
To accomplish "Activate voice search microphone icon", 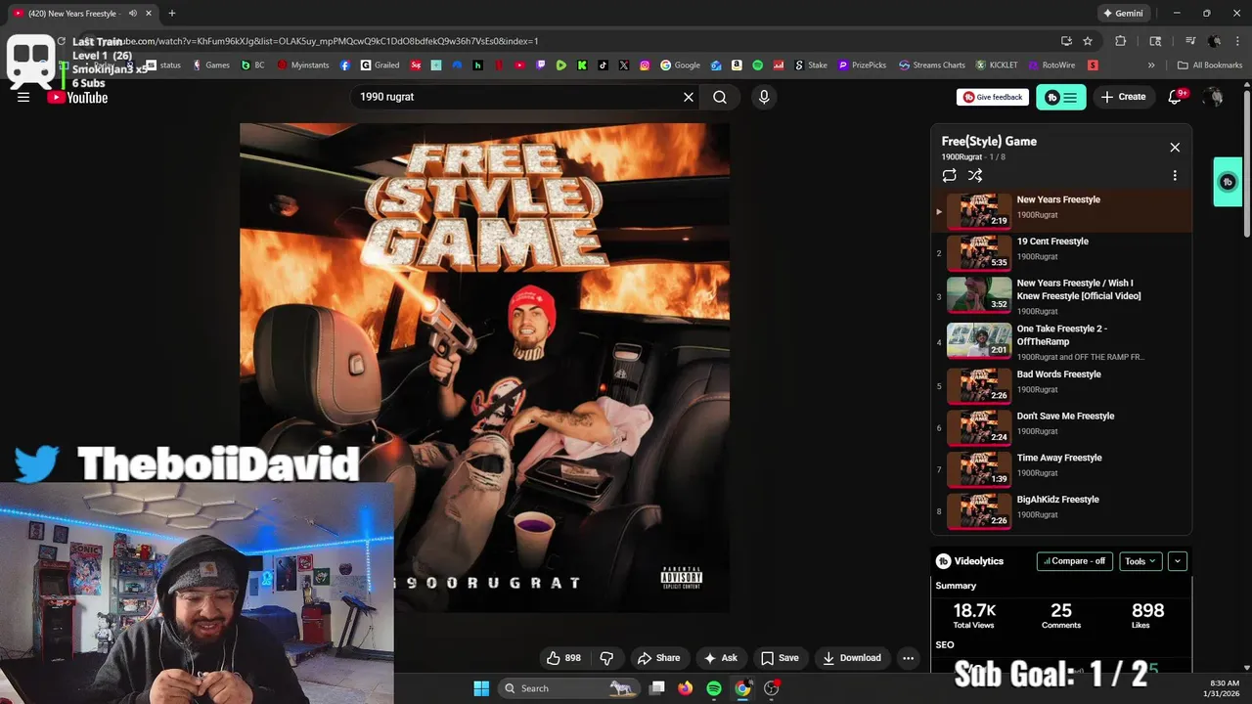I will (764, 97).
